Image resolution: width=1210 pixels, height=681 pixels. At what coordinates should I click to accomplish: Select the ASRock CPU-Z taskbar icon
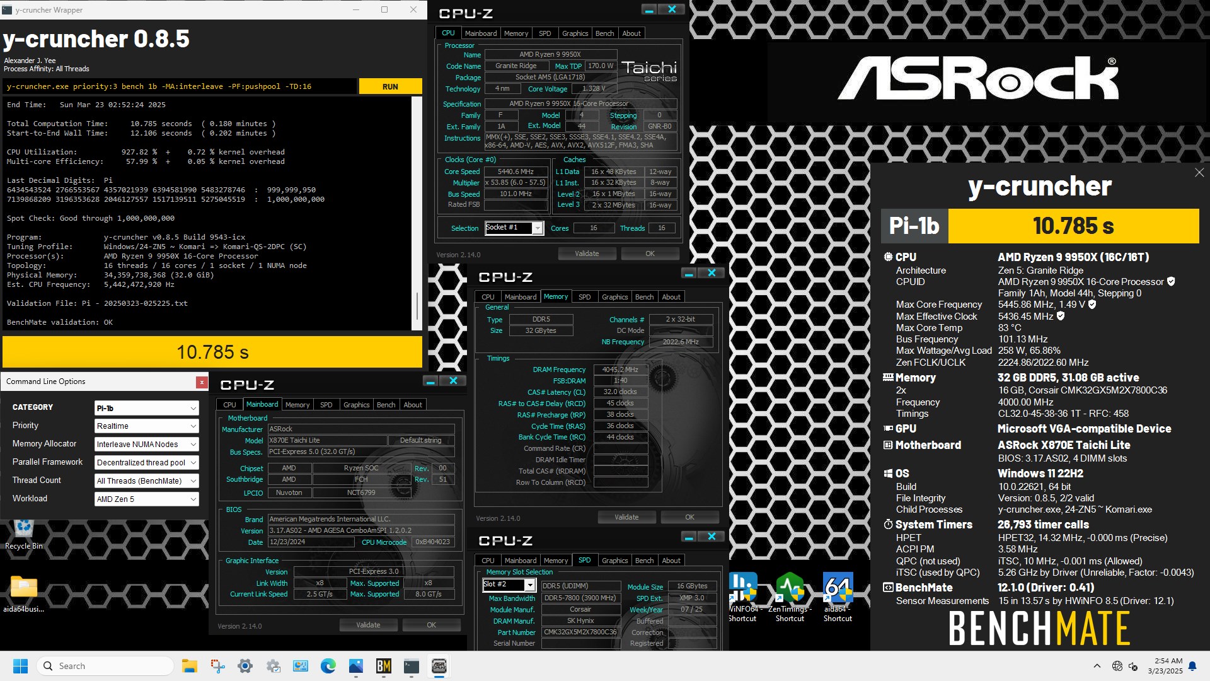coord(439,666)
